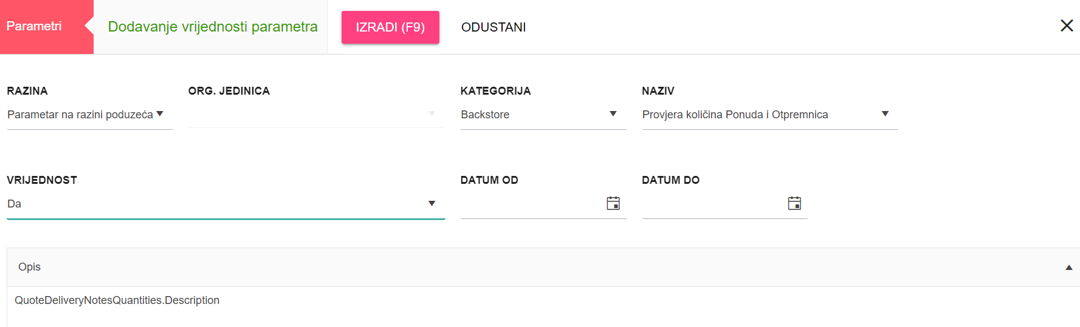Viewport: 1080px width, 327px height.
Task: Click the Izradi (F9) button
Action: (x=390, y=27)
